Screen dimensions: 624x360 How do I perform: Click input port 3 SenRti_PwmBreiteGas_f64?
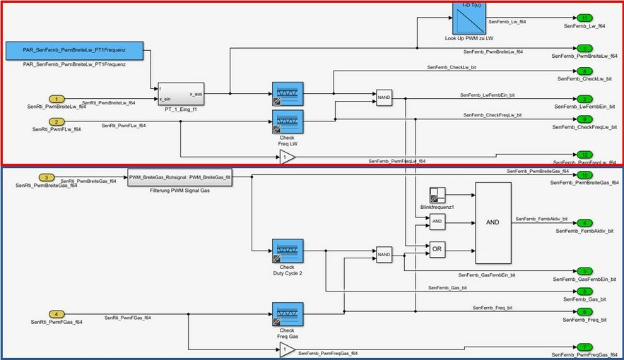click(47, 177)
